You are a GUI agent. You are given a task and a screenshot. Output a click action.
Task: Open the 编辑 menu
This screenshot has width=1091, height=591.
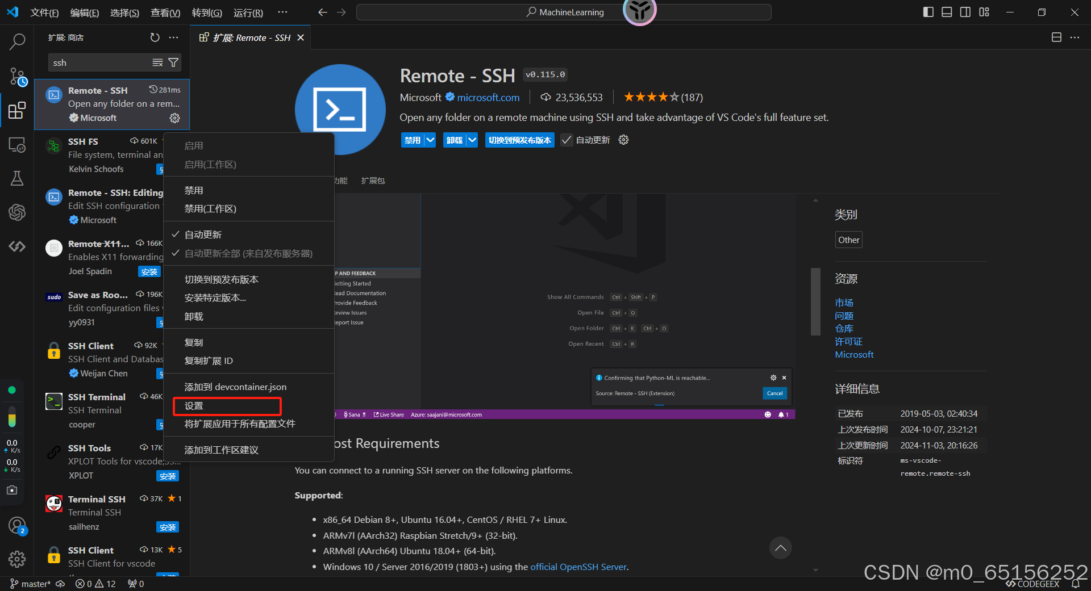pos(84,12)
